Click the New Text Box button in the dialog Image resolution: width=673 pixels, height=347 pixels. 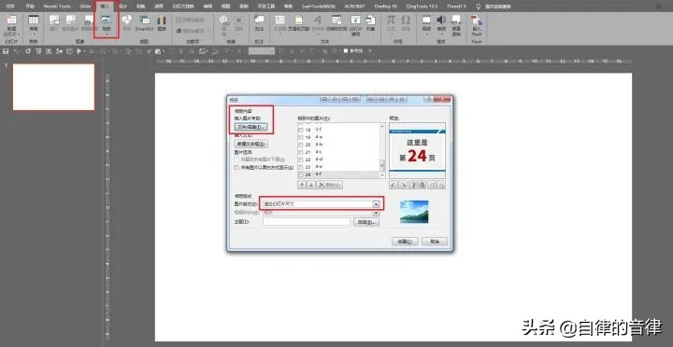pos(251,144)
